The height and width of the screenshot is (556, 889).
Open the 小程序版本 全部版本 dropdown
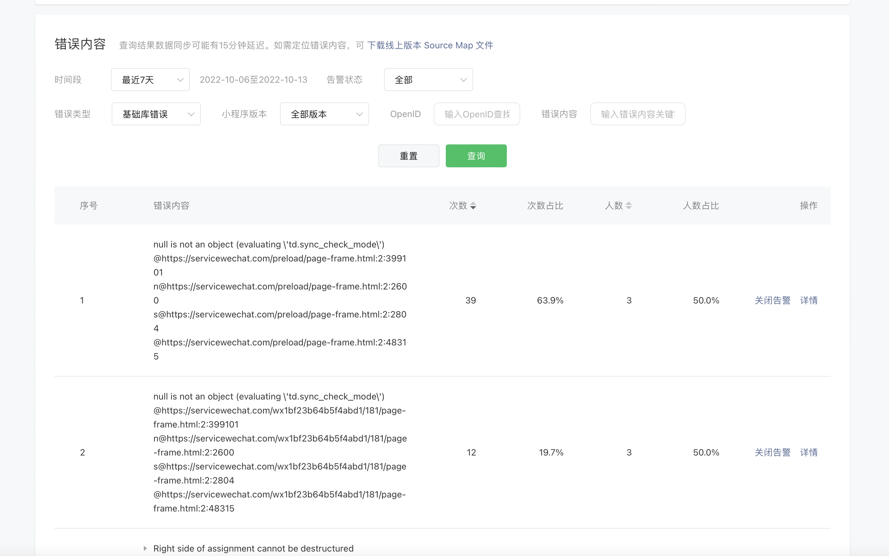tap(324, 114)
